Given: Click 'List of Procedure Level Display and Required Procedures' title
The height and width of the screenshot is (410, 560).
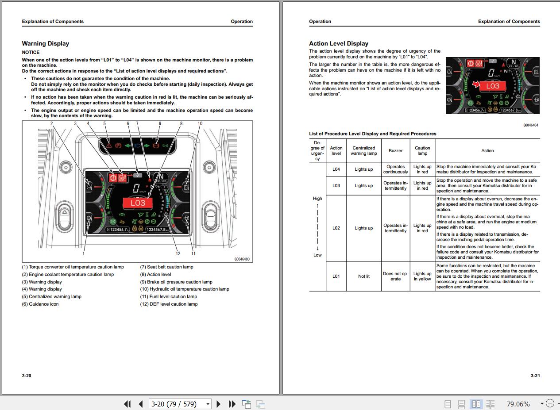Looking at the screenshot, I should pos(373,134).
